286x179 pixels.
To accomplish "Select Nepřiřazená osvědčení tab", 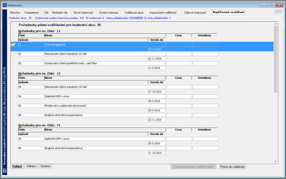I will click(x=228, y=12).
